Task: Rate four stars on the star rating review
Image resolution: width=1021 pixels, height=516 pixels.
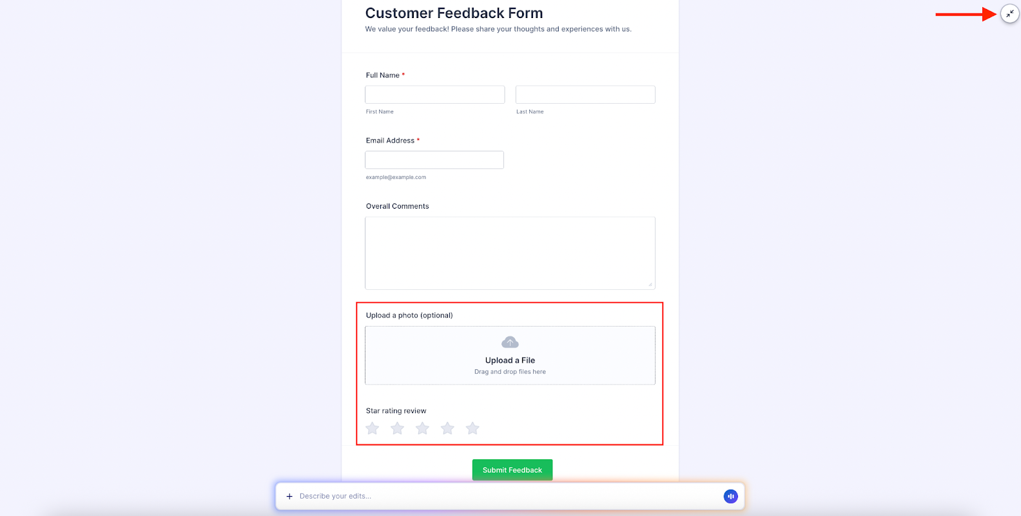Action: point(447,428)
